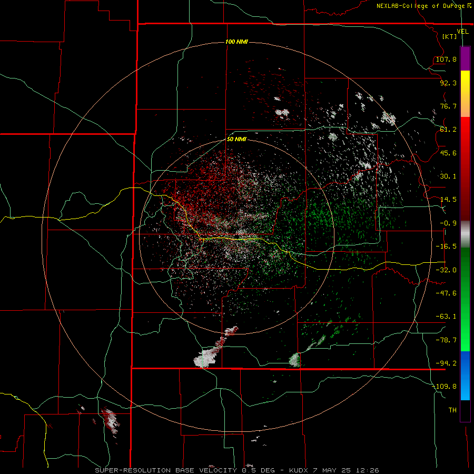Select the -63.1 velocity scale value
The image size is (474, 474).
point(446,317)
